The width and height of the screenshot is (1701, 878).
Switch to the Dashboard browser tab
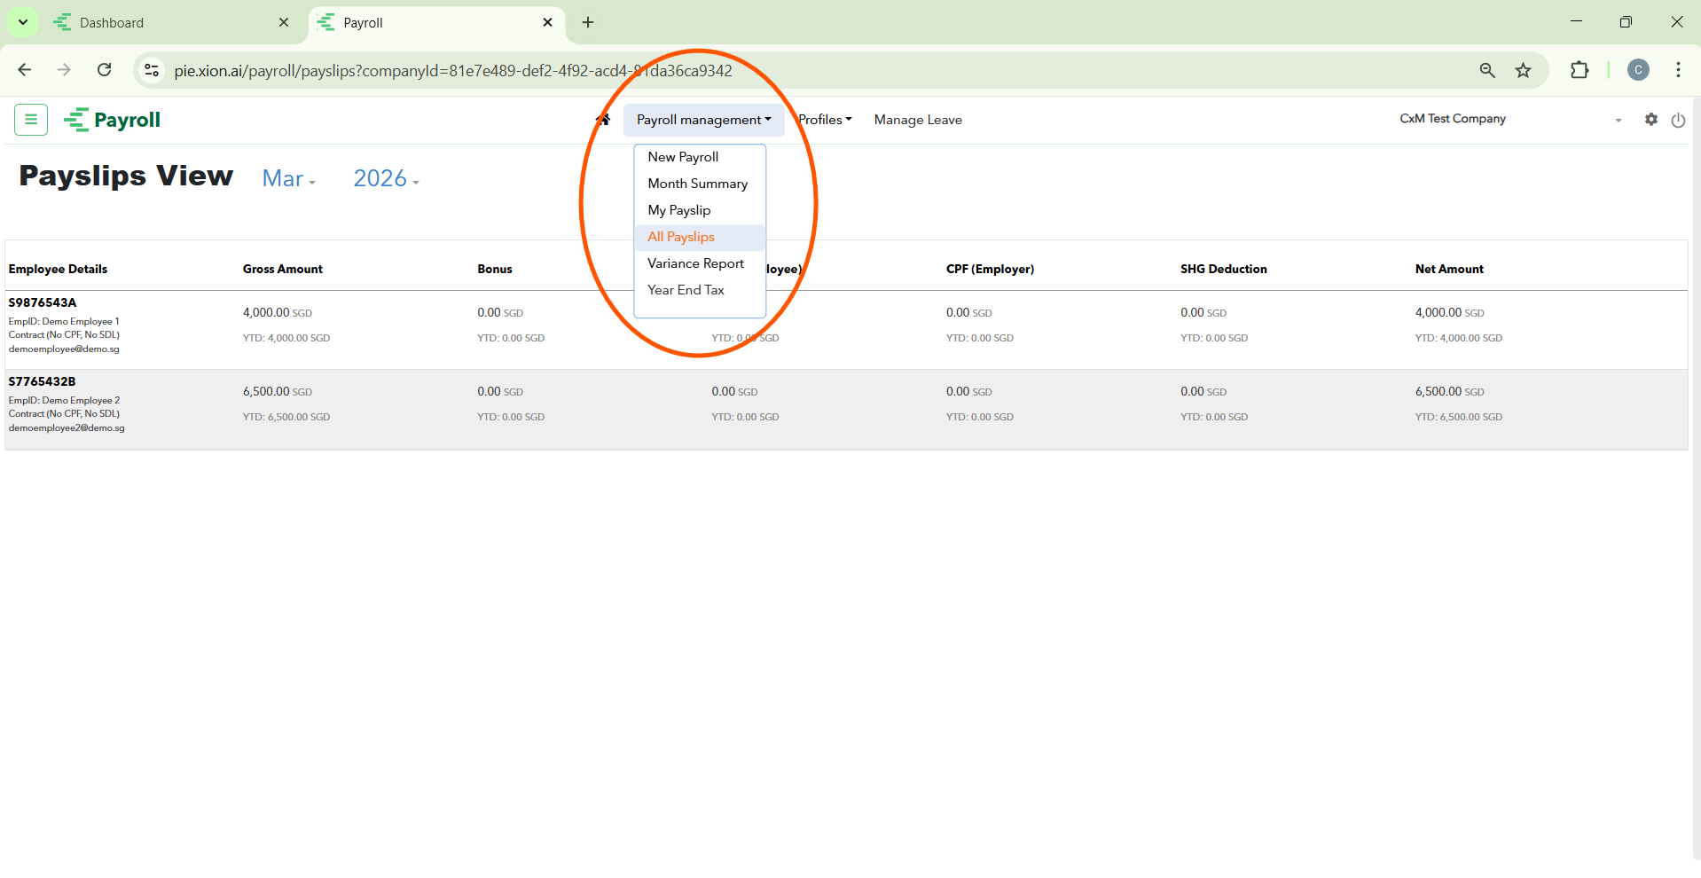169,23
